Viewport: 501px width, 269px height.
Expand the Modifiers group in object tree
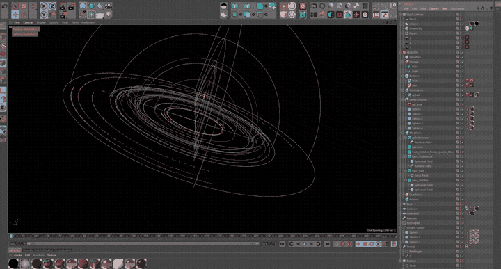tap(403, 133)
